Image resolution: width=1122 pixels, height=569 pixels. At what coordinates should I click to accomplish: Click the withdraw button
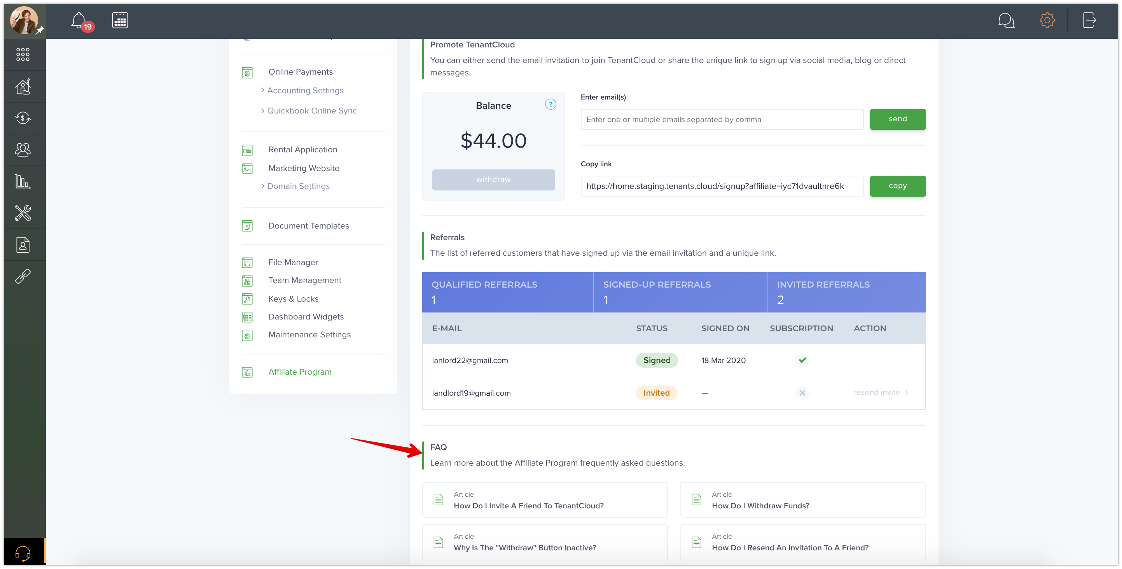pyautogui.click(x=493, y=179)
